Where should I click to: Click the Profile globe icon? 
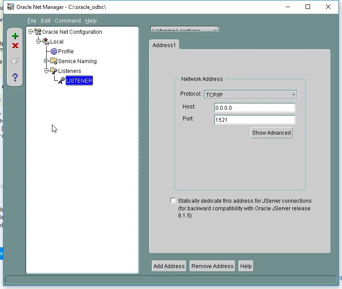[54, 51]
